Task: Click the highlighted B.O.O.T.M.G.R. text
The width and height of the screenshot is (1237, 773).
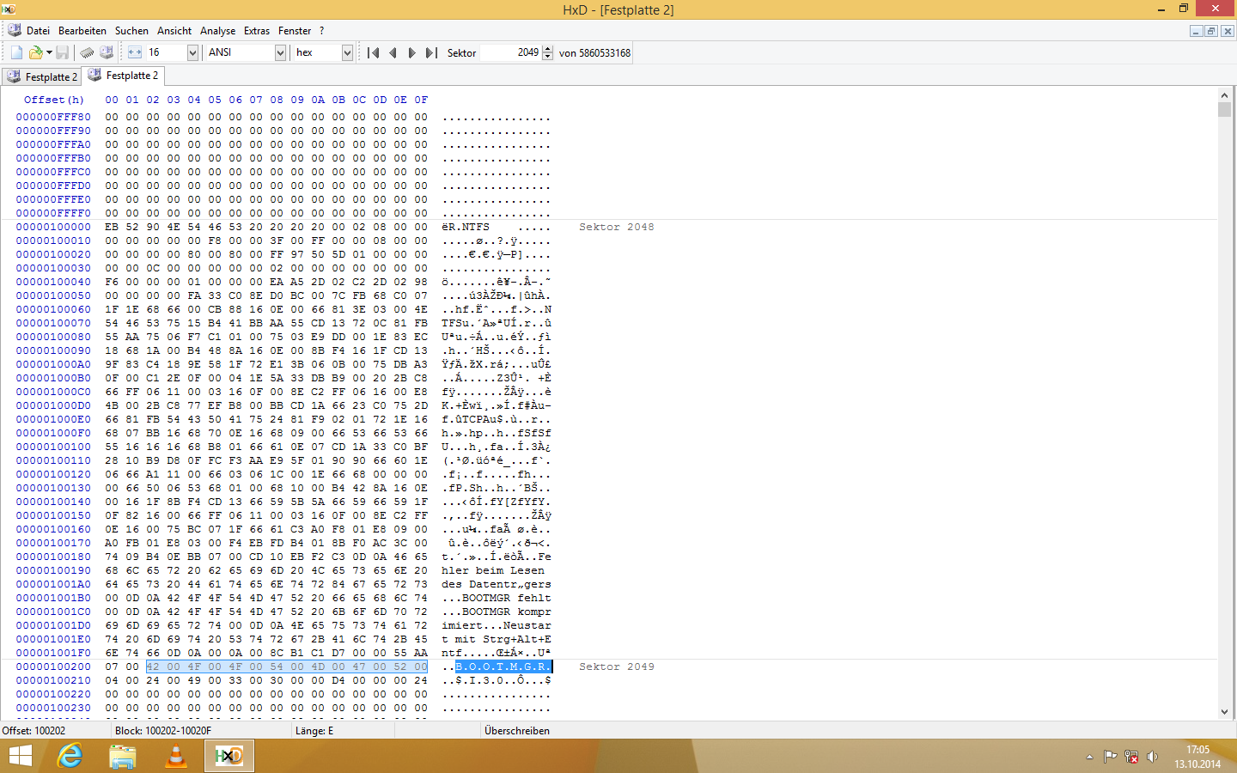Action: pyautogui.click(x=503, y=666)
